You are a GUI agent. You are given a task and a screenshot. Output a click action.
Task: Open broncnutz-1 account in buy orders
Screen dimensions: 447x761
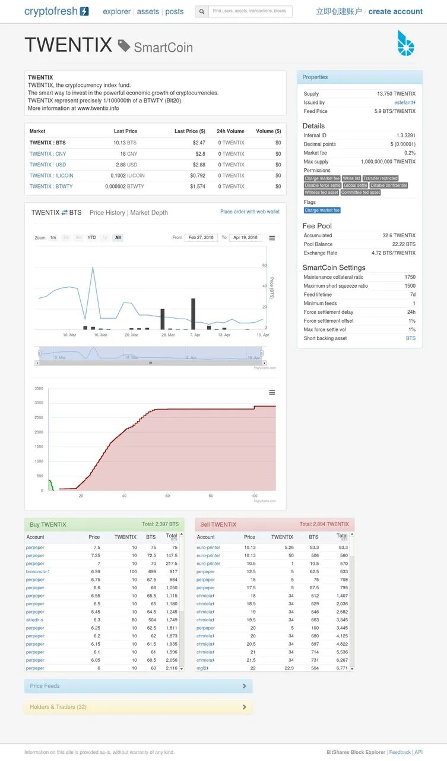coord(38,572)
